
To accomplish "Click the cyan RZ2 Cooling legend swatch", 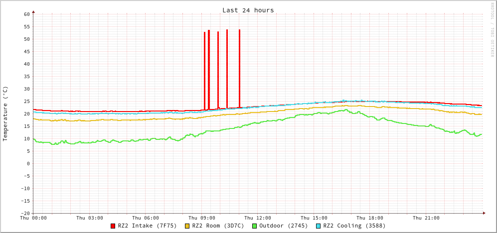I will [x=319, y=226].
